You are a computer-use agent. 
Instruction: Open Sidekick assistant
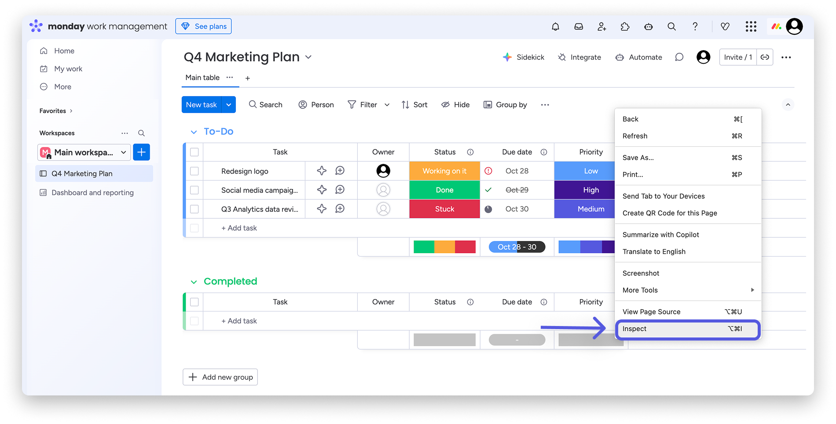click(x=524, y=57)
